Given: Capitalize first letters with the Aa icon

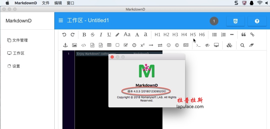Looking at the screenshot, I should (x=127, y=34).
